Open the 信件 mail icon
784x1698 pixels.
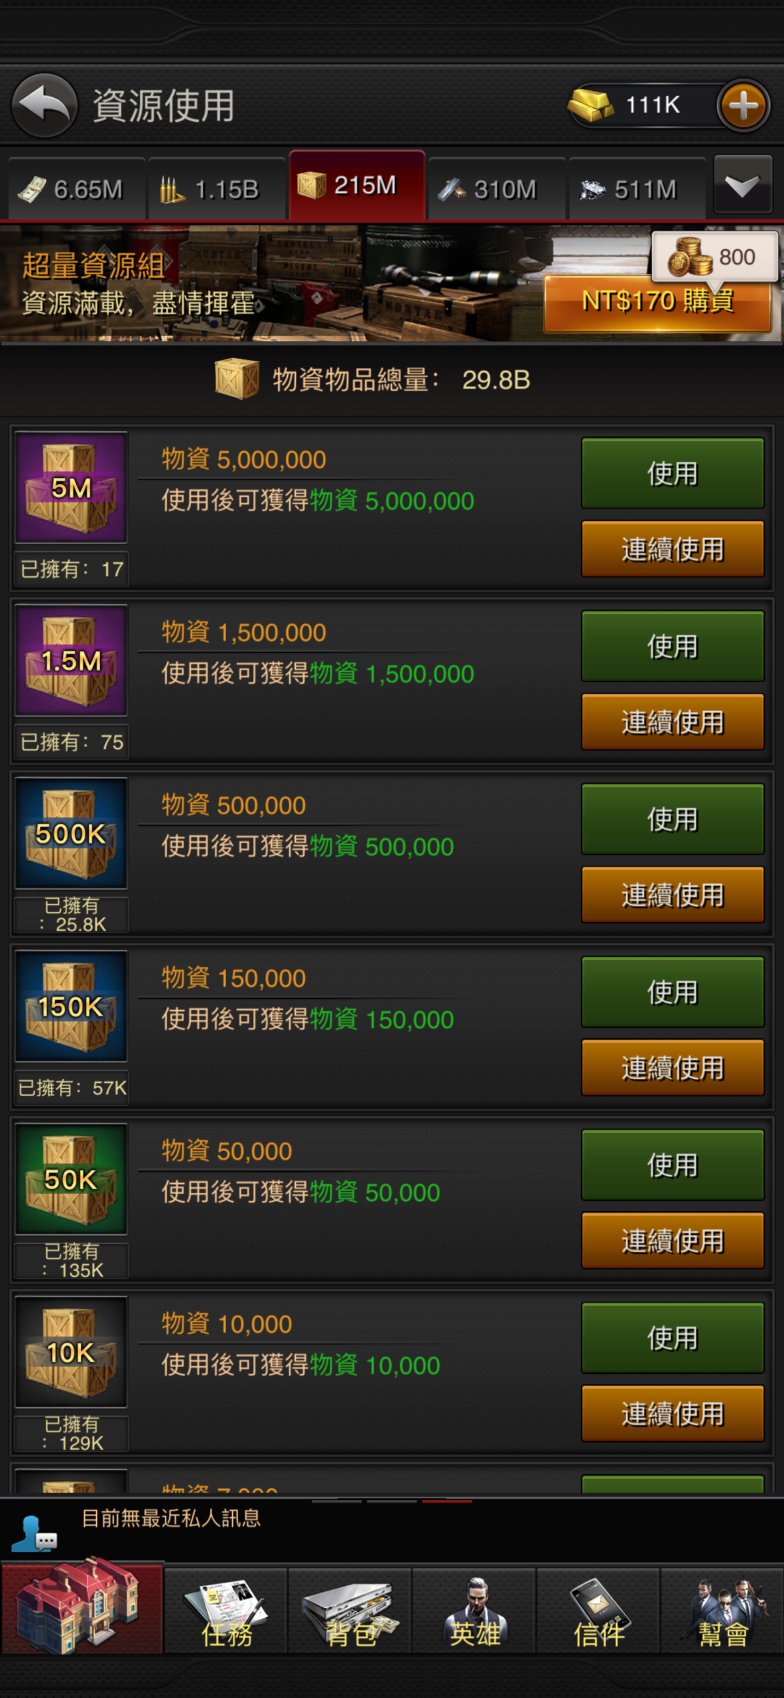click(598, 1611)
